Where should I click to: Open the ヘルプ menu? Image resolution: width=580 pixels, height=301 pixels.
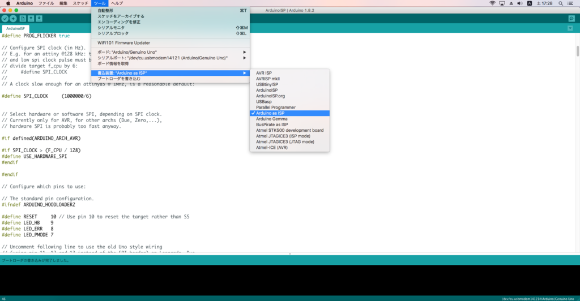pyautogui.click(x=117, y=3)
